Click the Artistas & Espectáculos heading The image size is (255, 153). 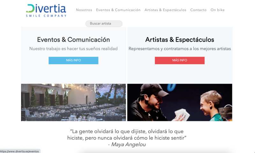pyautogui.click(x=179, y=39)
